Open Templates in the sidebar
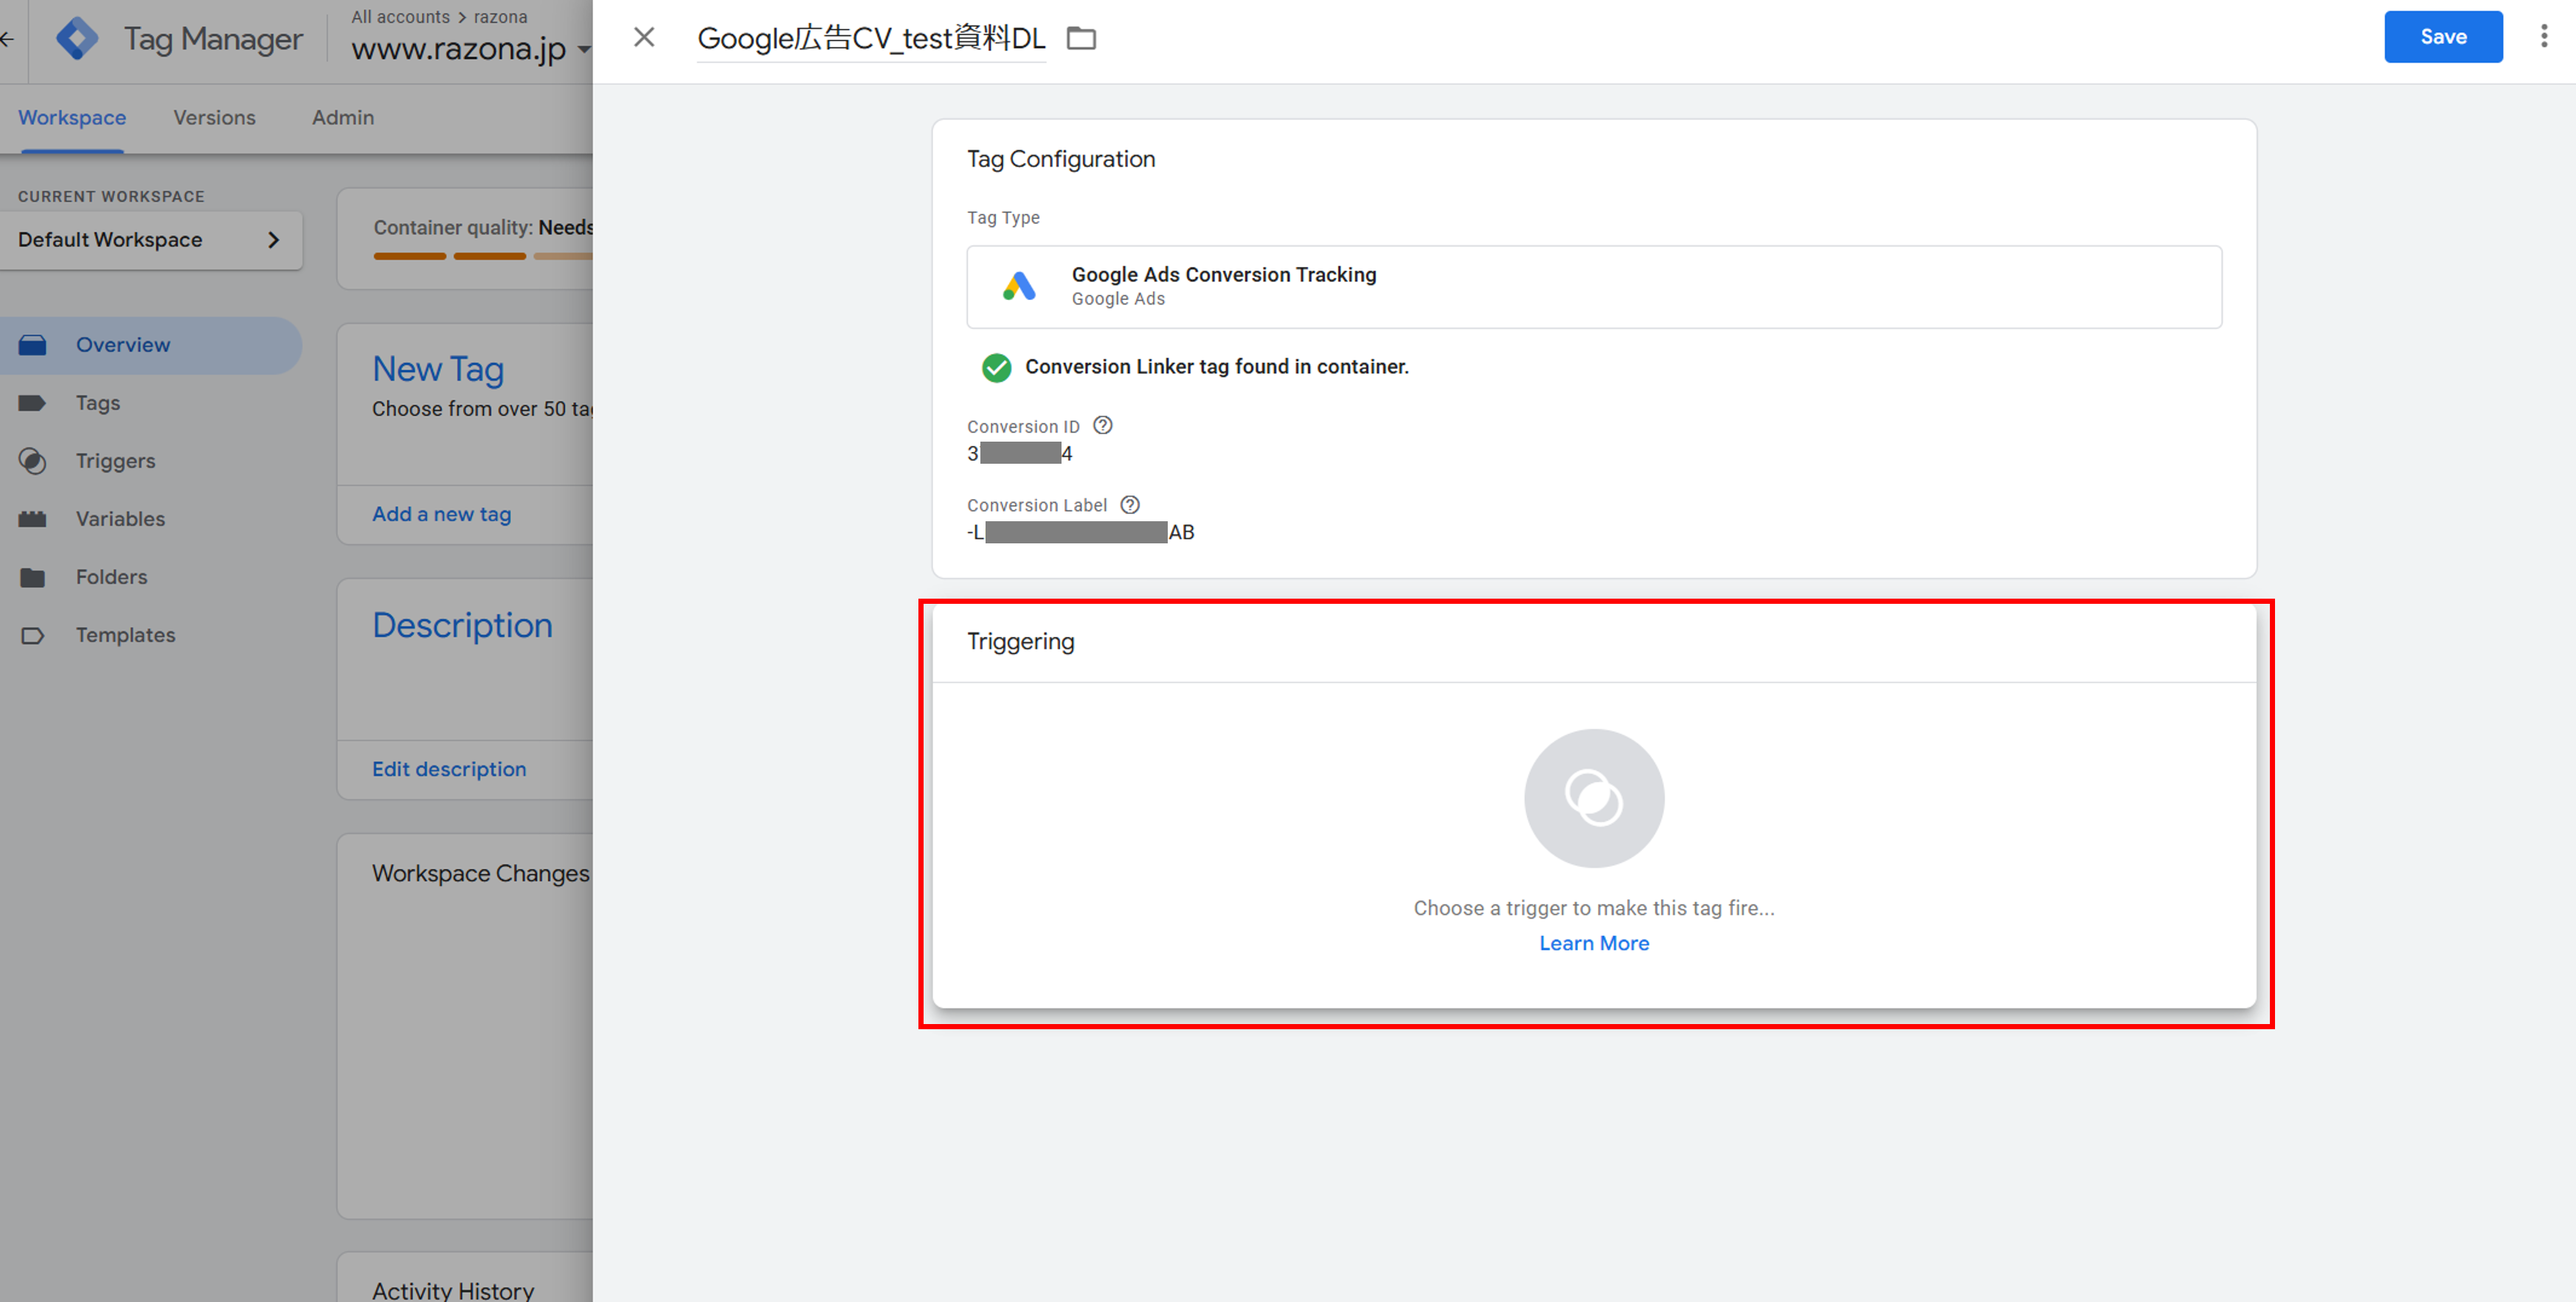 click(125, 635)
